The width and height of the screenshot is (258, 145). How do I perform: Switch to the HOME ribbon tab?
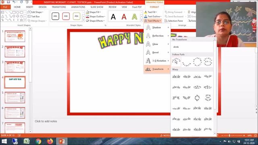[17, 7]
